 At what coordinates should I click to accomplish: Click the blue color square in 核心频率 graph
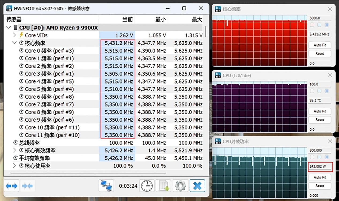coord(326,25)
